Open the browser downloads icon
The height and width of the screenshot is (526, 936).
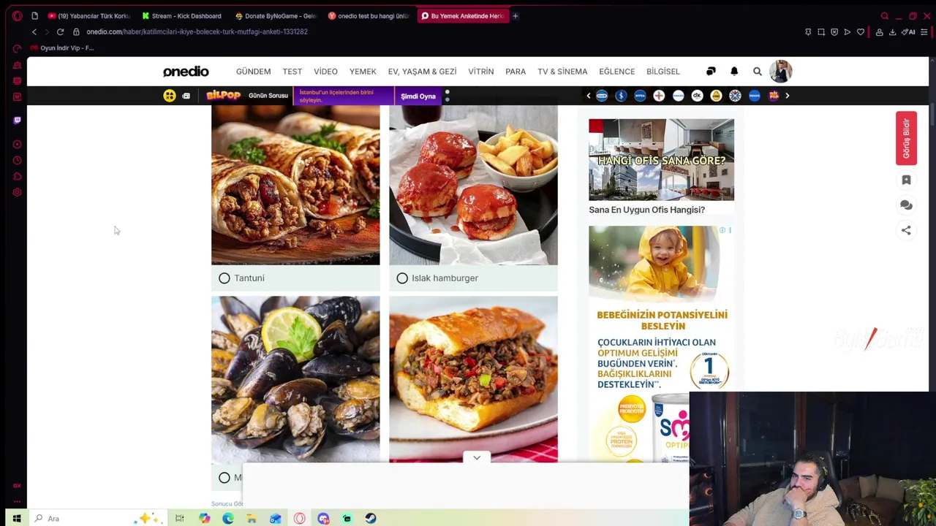coord(892,32)
